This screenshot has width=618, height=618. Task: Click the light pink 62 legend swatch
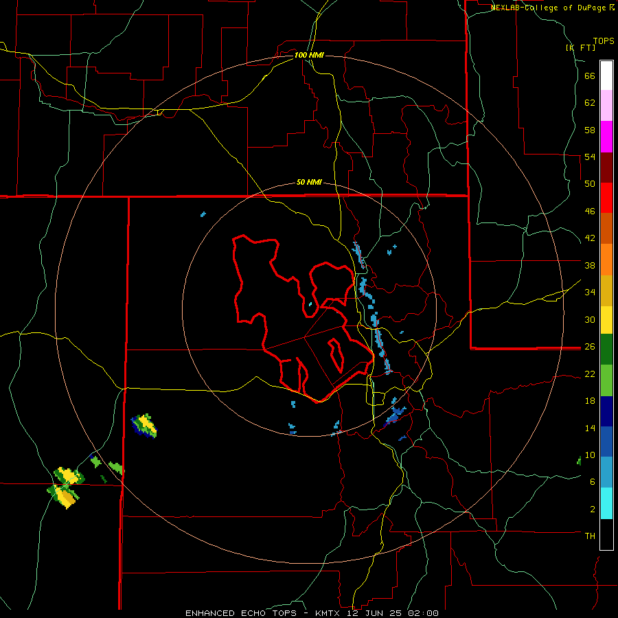[606, 105]
